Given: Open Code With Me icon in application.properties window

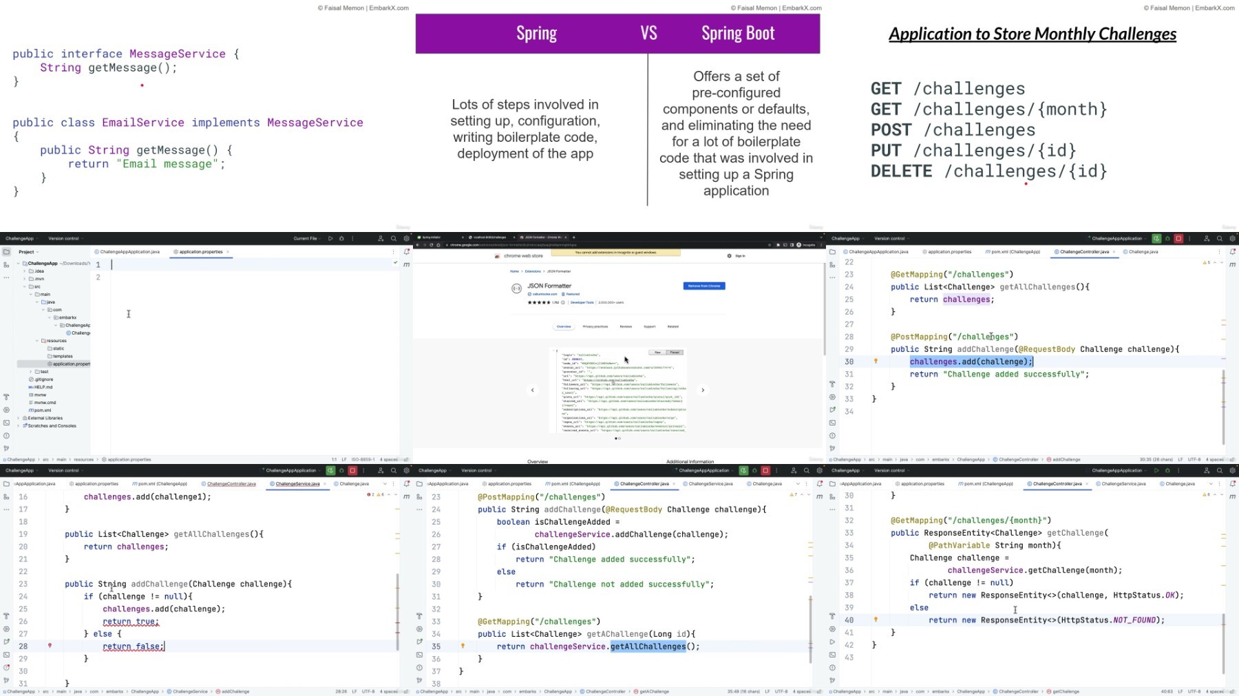Looking at the screenshot, I should [381, 238].
